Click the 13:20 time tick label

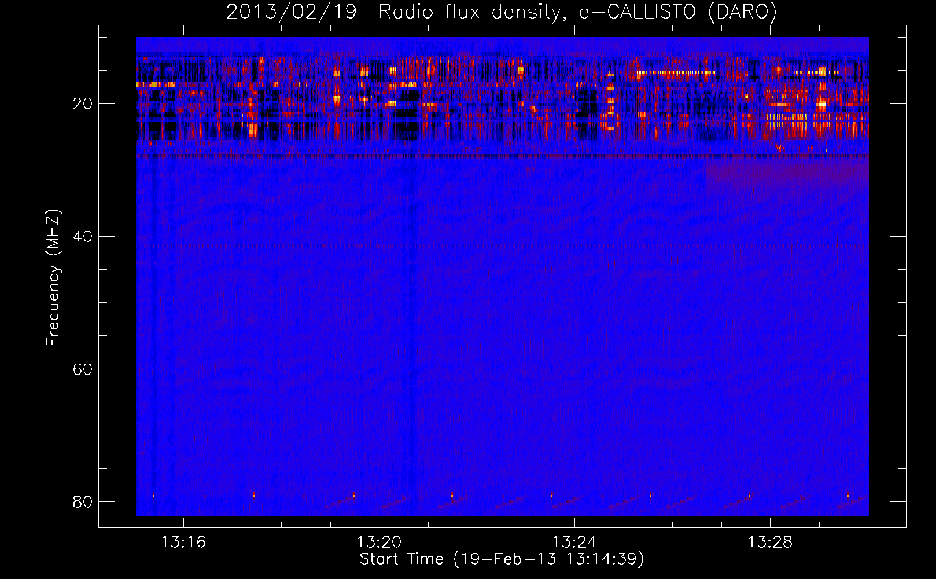379,543
